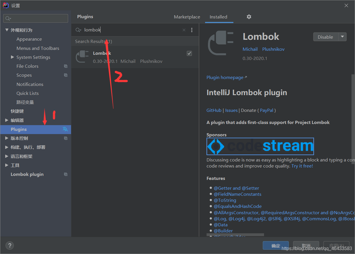This screenshot has height=254, width=355.
Task: Click the Lombok plug icon in results
Action: pos(82,56)
